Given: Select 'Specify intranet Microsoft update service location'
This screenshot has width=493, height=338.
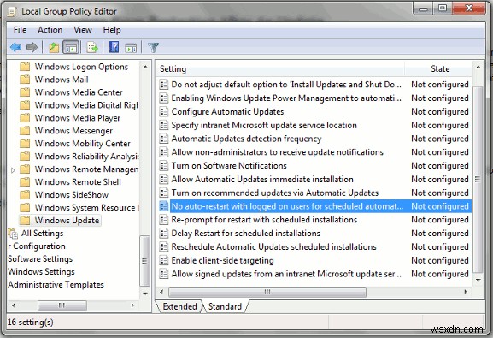Looking at the screenshot, I should click(x=314, y=125).
